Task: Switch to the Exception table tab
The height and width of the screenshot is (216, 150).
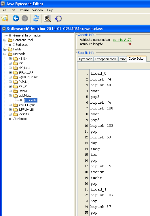Action: [106, 59]
